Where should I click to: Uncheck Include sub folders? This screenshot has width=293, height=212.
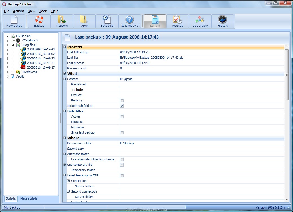point(122,106)
